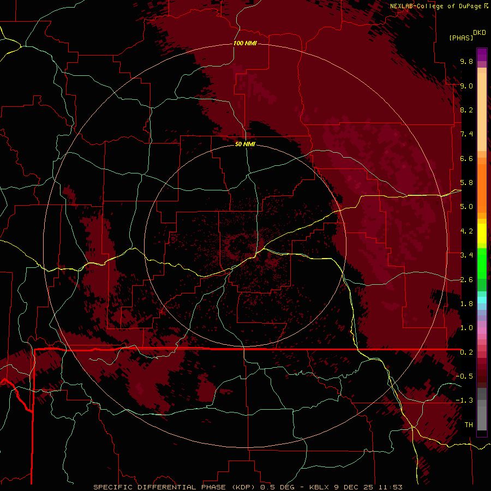Viewport: 491px width, 491px height.
Task: Pick the orange band on the color bar
Action: click(482, 188)
